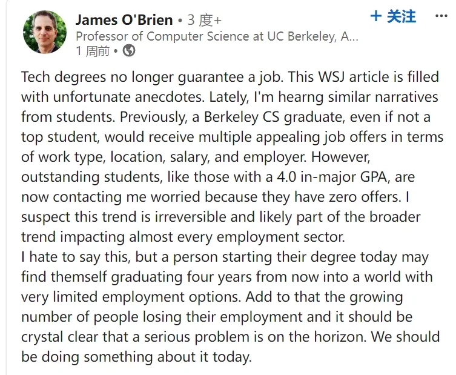Click the plus icon beside 关注
Image resolution: width=456 pixels, height=375 pixels.
coord(376,16)
